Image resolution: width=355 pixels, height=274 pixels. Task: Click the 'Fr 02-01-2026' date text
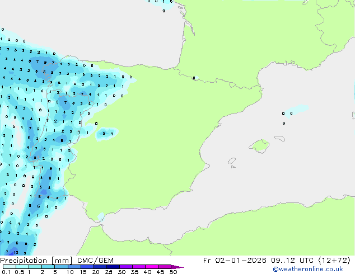[x=235, y=261]
